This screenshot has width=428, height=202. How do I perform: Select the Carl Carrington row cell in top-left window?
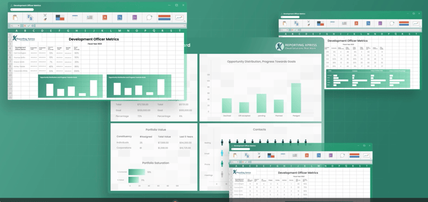click(21, 53)
